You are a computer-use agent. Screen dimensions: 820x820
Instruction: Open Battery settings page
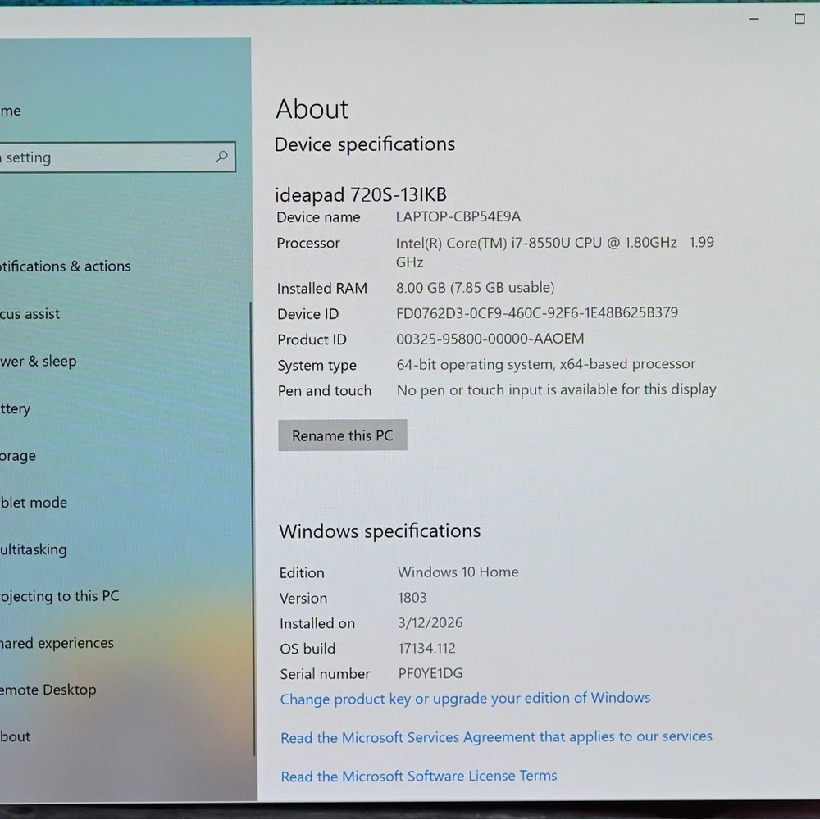tap(15, 408)
